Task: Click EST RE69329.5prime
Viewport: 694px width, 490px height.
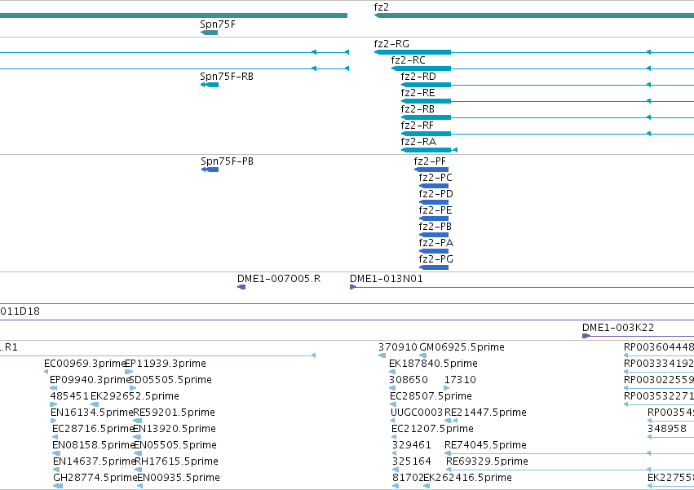Action: [x=487, y=461]
